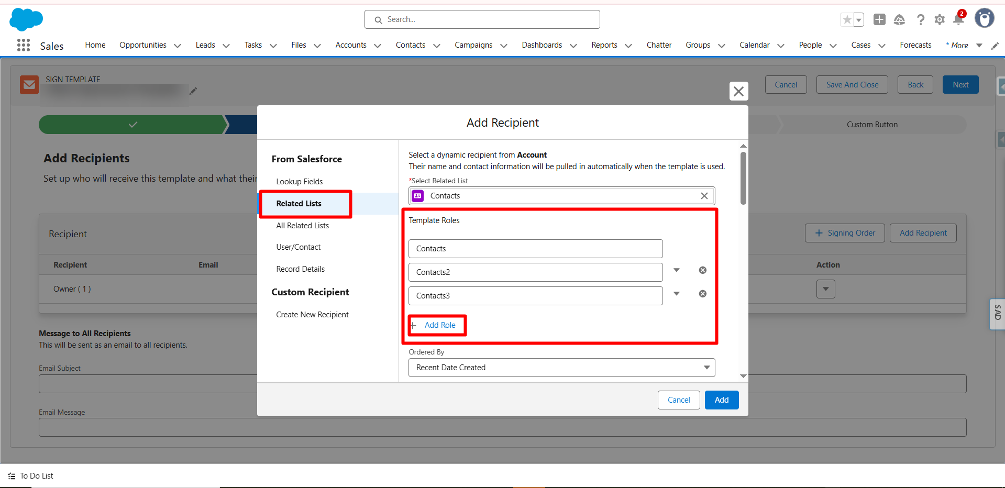This screenshot has width=1005, height=488.
Task: Click the notifications bell icon
Action: pyautogui.click(x=958, y=20)
